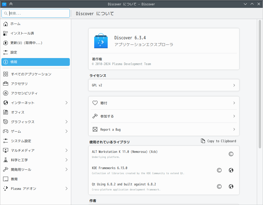Click the Accessories (アクセサリ) toolbox icon

[6, 84]
